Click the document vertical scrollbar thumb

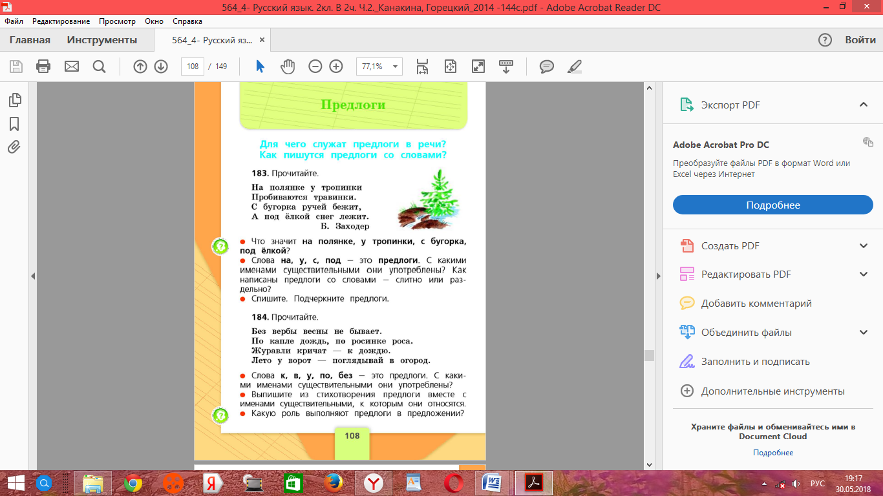649,355
